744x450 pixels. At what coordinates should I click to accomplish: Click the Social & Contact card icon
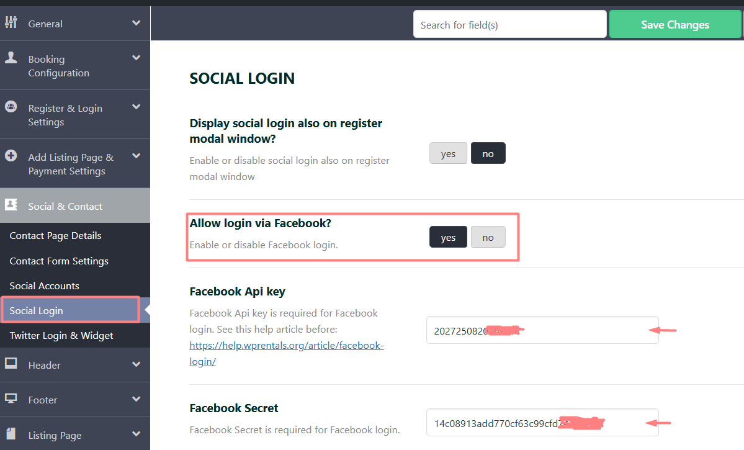pyautogui.click(x=11, y=205)
